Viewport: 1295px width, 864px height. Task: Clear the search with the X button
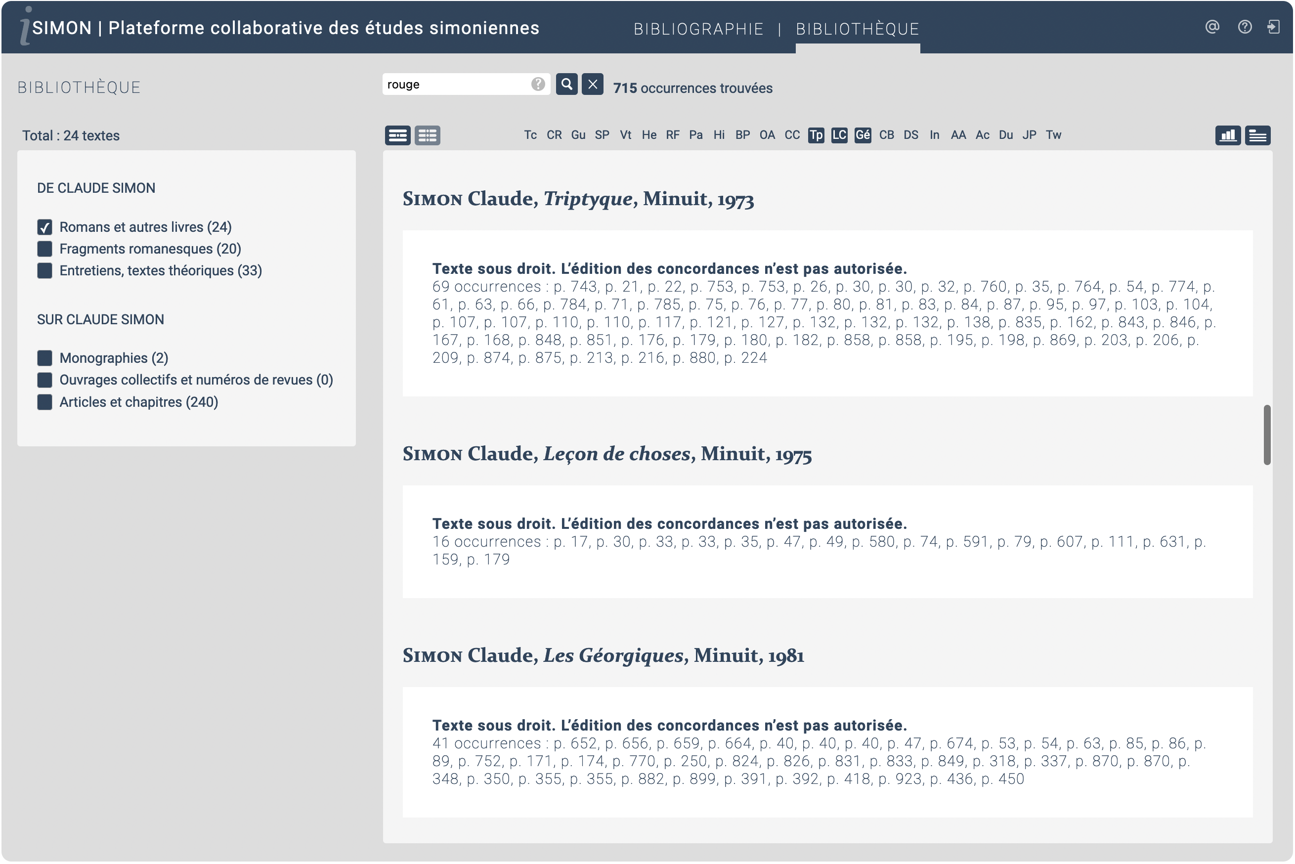(593, 85)
